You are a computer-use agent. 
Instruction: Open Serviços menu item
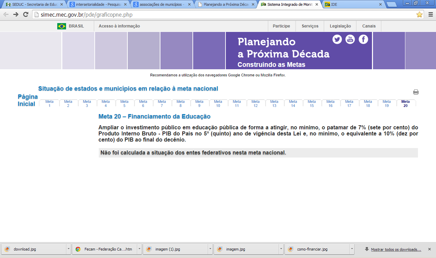pos(310,26)
